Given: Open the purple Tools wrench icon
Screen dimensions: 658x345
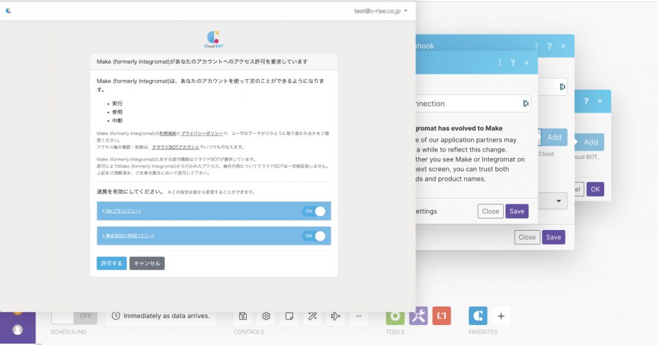Looking at the screenshot, I should coord(418,316).
